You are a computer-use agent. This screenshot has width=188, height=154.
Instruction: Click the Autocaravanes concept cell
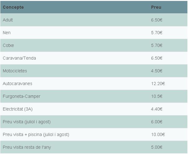pyautogui.click(x=17, y=84)
